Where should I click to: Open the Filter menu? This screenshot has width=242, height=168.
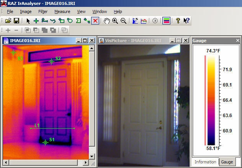43,11
